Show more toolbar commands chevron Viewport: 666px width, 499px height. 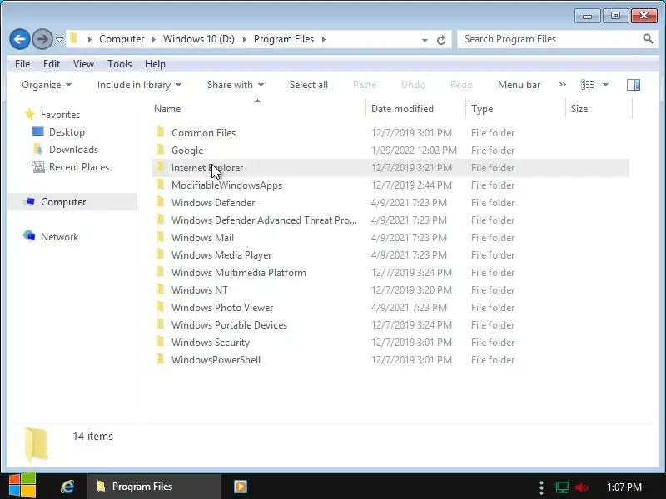click(x=563, y=85)
